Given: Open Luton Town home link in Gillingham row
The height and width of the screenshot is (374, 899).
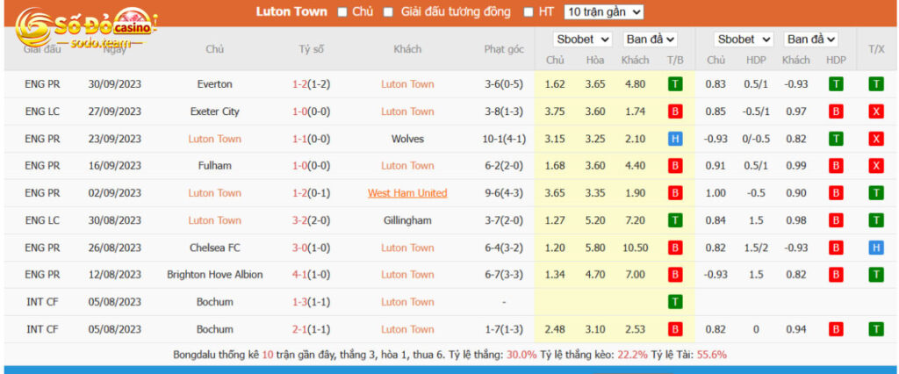Looking at the screenshot, I should [214, 220].
